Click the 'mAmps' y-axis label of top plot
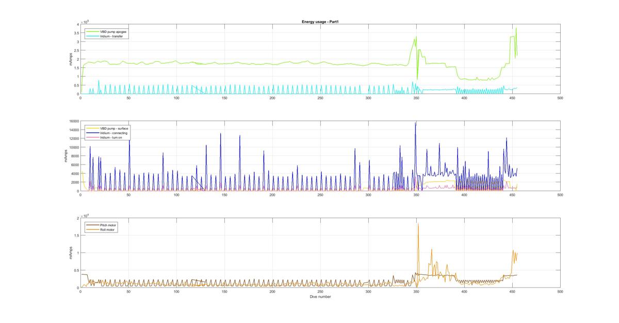Viewport: 619px width, 323px height. pyautogui.click(x=71, y=59)
